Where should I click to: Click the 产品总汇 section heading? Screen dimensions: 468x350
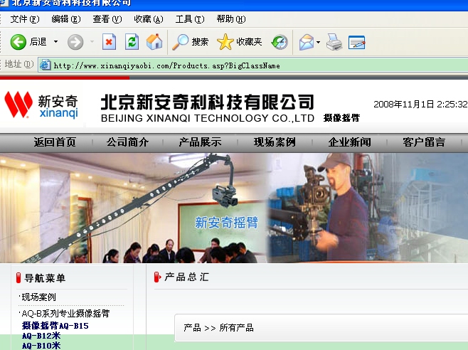[186, 277]
